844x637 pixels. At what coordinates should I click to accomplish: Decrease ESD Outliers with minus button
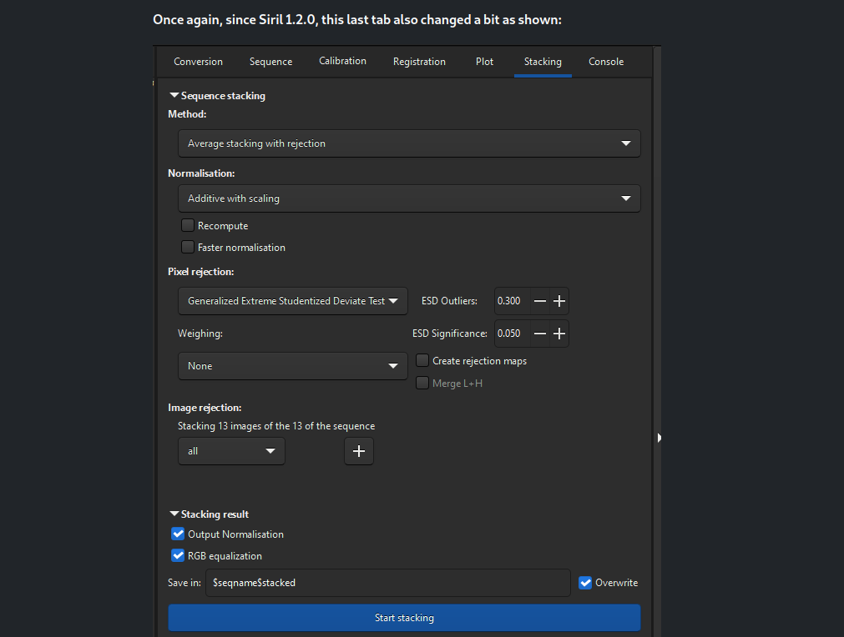tap(540, 301)
